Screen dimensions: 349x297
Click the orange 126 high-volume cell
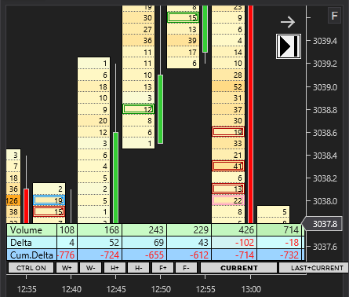(13, 200)
